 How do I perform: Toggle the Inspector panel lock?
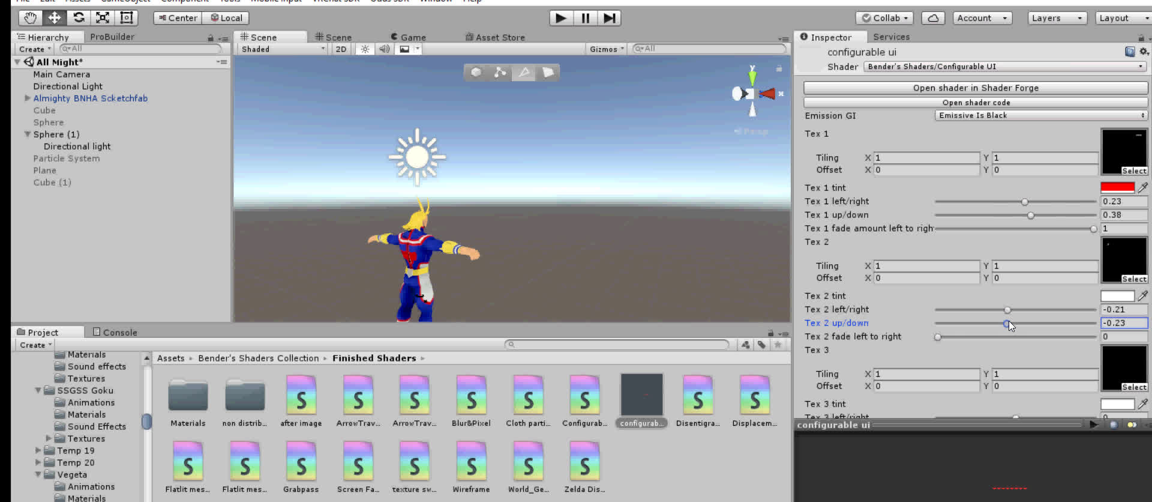coord(1141,38)
